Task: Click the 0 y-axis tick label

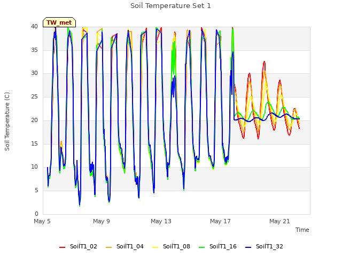Action: click(36, 214)
